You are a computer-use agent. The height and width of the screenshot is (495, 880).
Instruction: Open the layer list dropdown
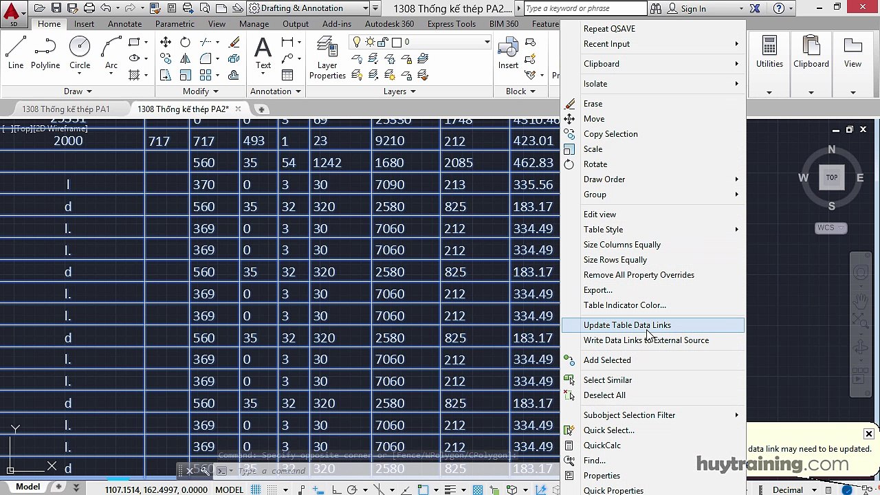[487, 42]
